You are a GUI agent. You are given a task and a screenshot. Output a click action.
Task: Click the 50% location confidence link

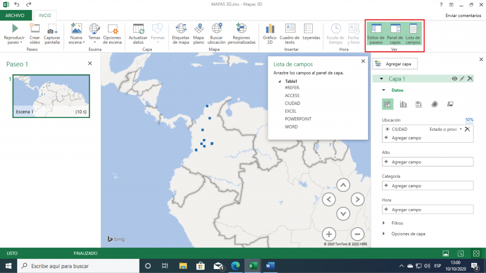469,120
